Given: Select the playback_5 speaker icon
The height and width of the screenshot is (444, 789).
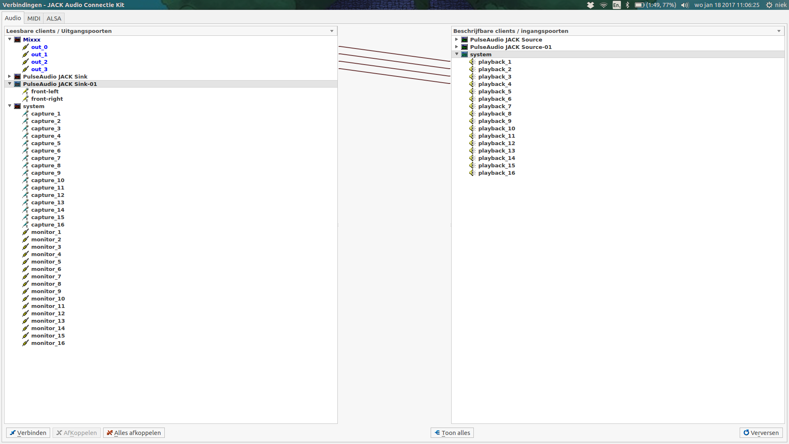Looking at the screenshot, I should coord(472,91).
